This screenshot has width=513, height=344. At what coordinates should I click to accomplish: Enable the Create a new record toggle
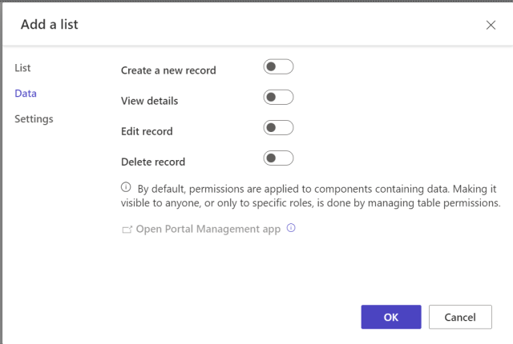(278, 66)
